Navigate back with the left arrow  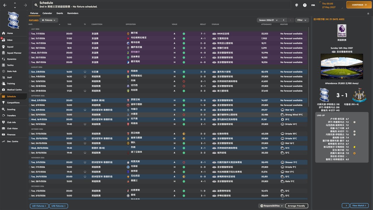5,5
